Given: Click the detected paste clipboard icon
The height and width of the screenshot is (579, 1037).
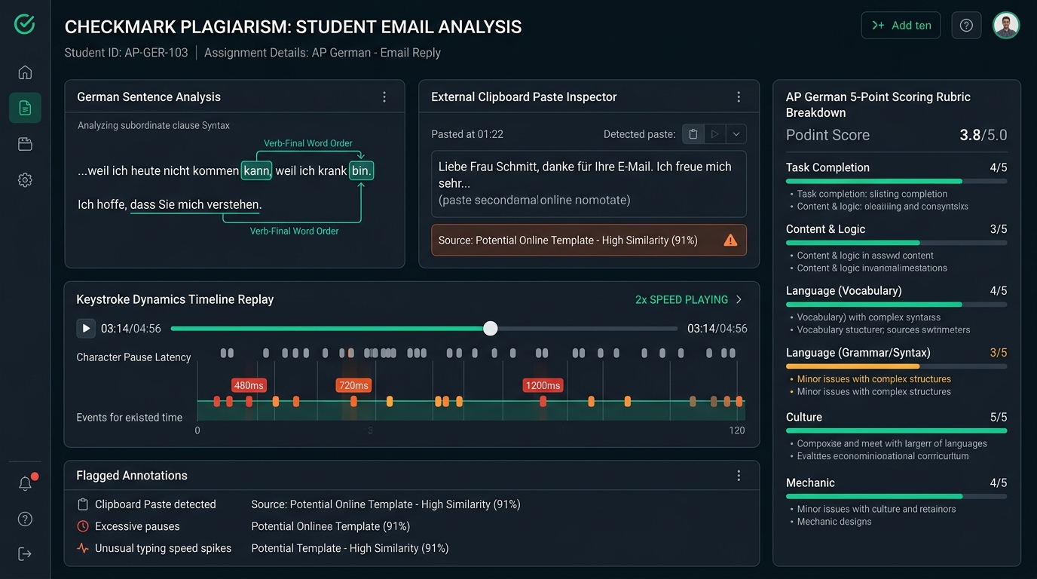Looking at the screenshot, I should click(x=693, y=134).
